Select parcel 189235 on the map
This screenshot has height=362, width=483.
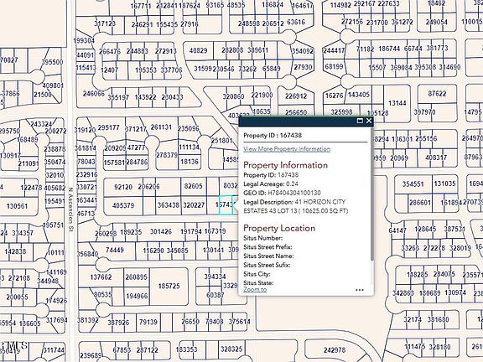pos(131,232)
